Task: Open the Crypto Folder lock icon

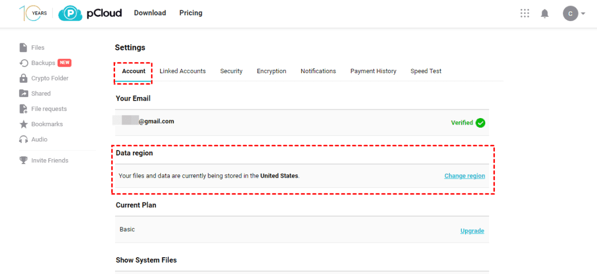Action: coord(23,79)
